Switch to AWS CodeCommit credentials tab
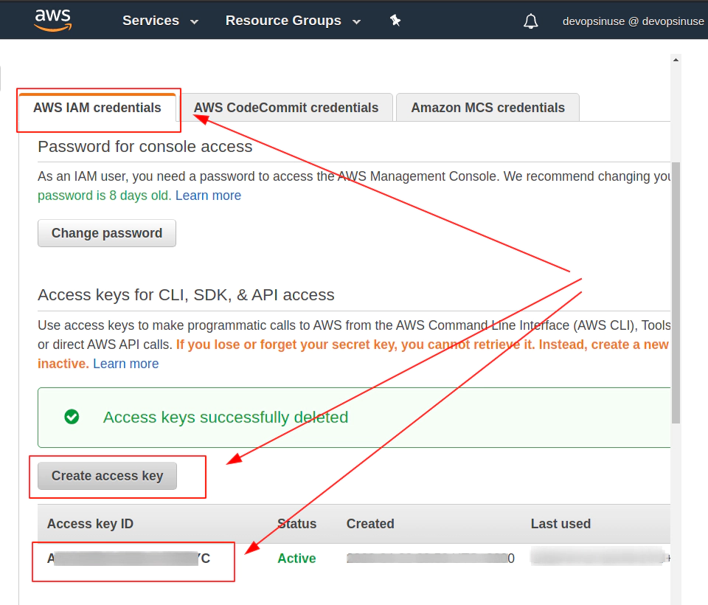This screenshot has height=605, width=708. pos(286,108)
